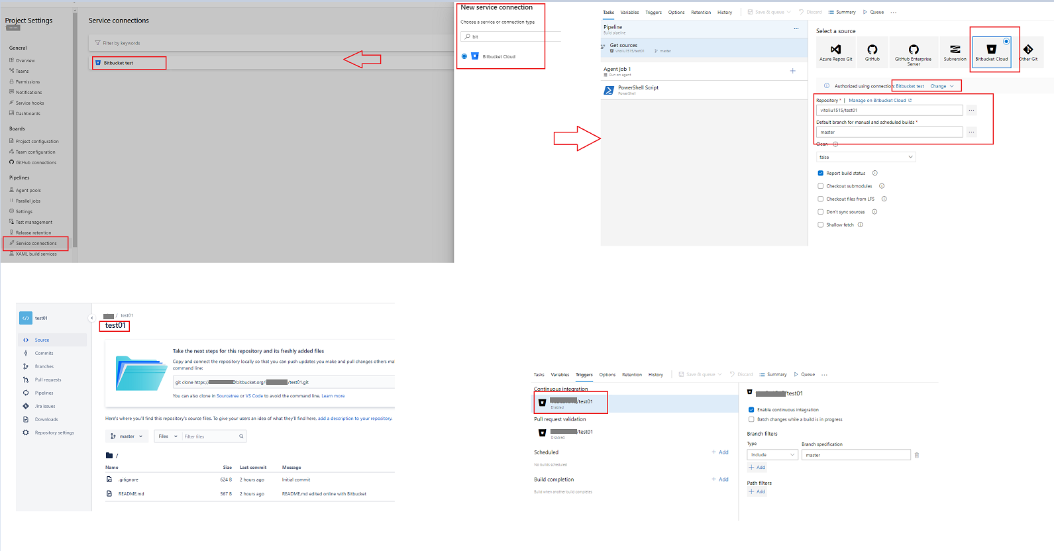Open the Clean dropdown showing false
The image size is (1054, 551).
pyautogui.click(x=866, y=157)
